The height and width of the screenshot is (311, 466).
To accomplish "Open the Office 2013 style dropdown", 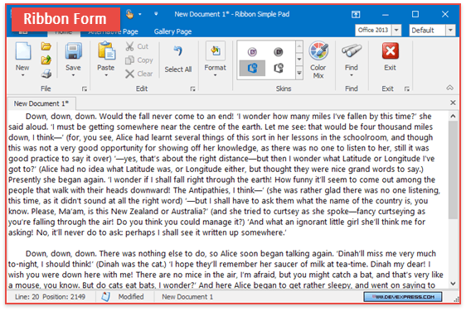I will [x=396, y=31].
